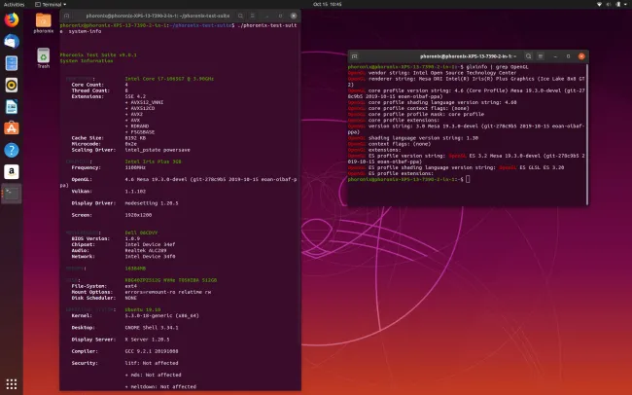Click Activities in the top bar
The width and height of the screenshot is (632, 395).
tap(15, 4)
